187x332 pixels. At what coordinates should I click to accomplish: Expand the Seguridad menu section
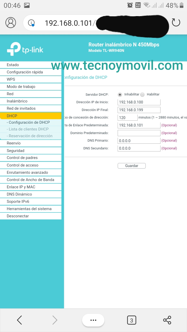click(x=31, y=151)
